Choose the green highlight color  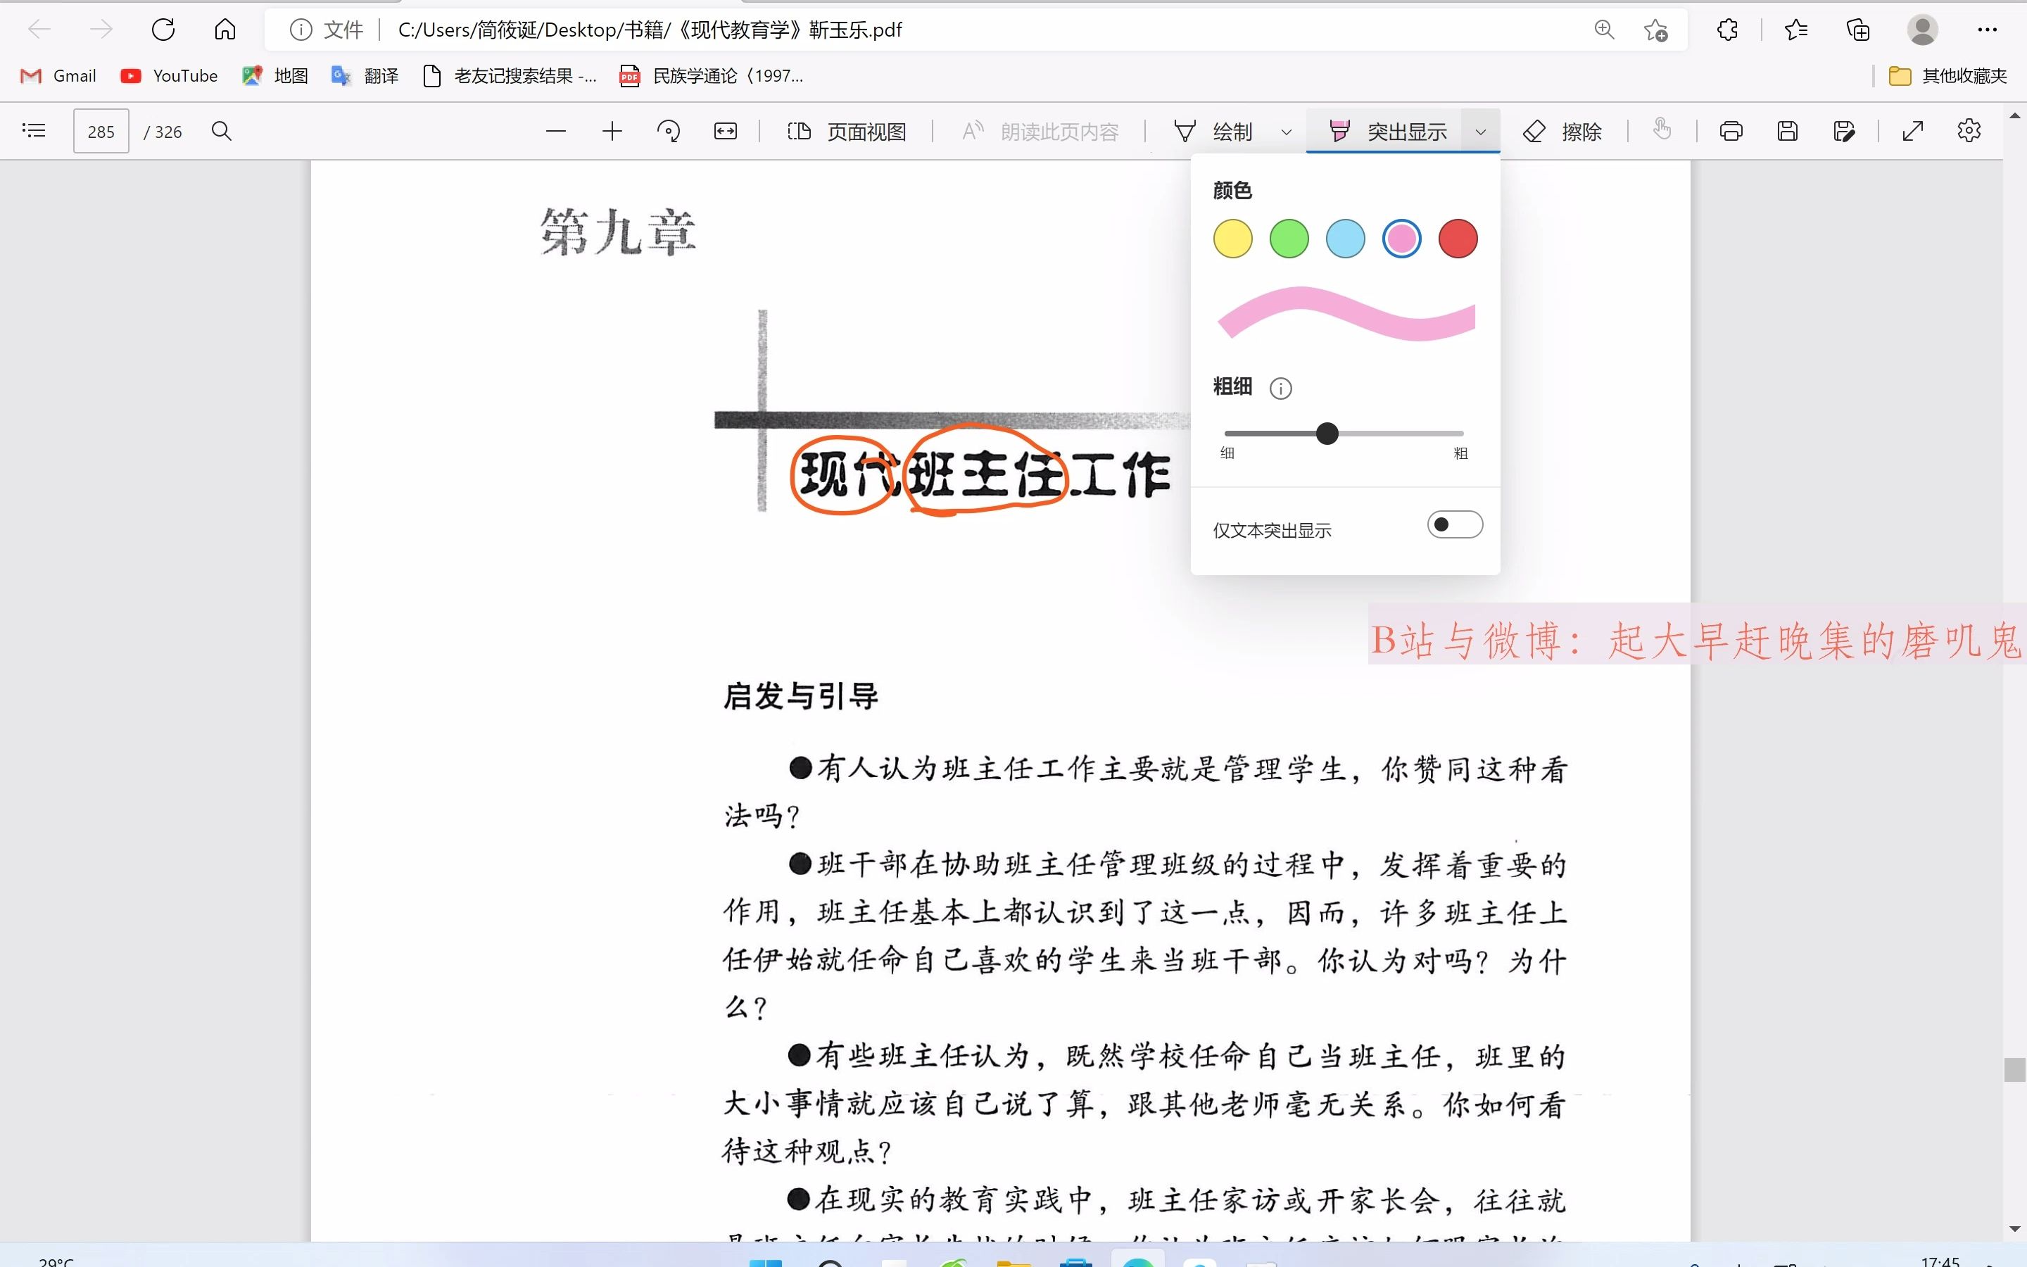(x=1289, y=239)
